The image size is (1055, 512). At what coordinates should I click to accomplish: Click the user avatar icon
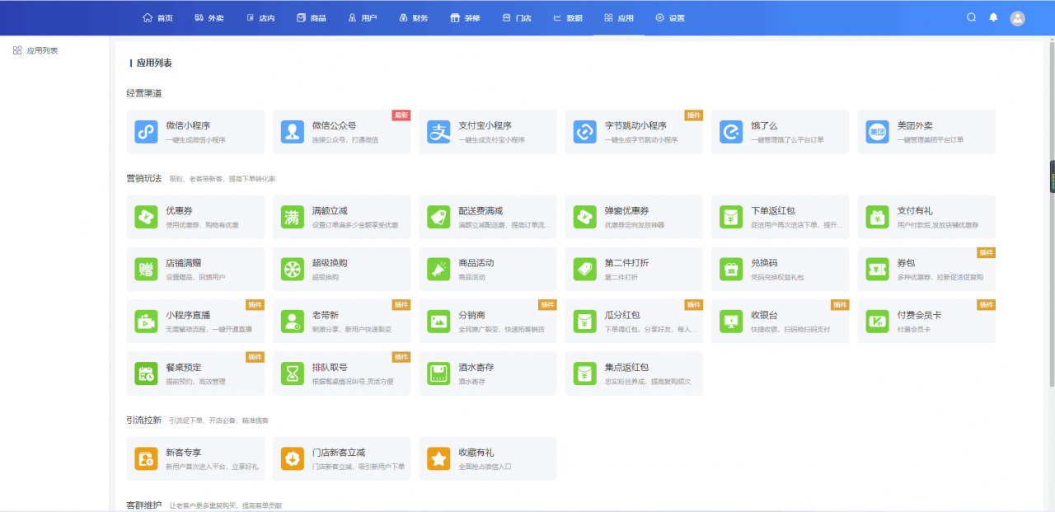(1018, 18)
